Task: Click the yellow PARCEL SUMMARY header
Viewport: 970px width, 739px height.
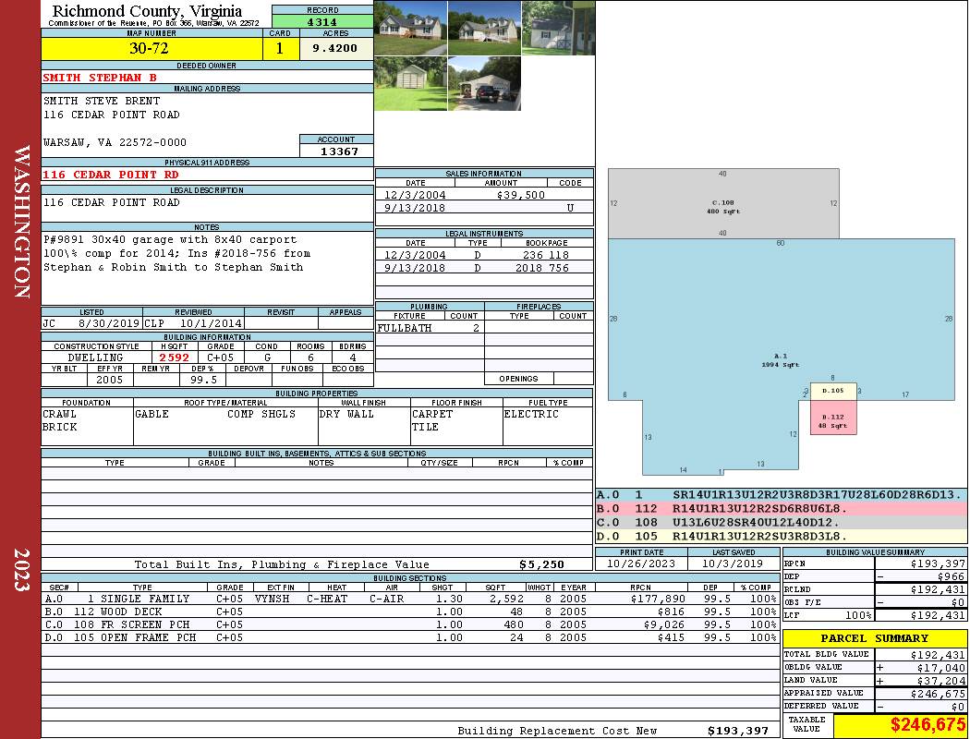Action: tap(874, 638)
